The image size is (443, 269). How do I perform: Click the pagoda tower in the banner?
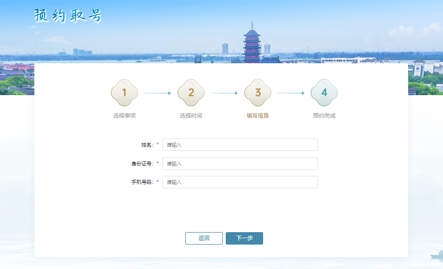(x=252, y=45)
